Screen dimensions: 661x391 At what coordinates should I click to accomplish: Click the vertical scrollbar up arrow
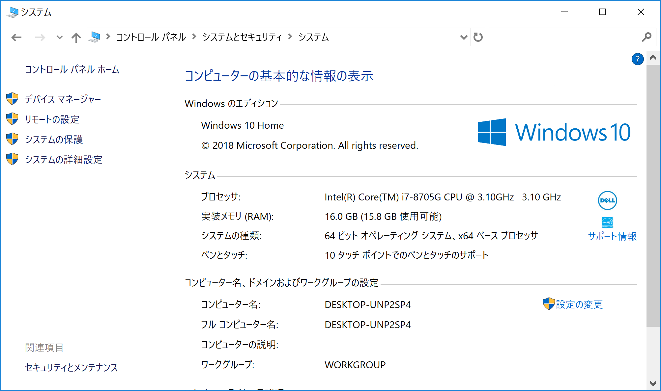653,58
